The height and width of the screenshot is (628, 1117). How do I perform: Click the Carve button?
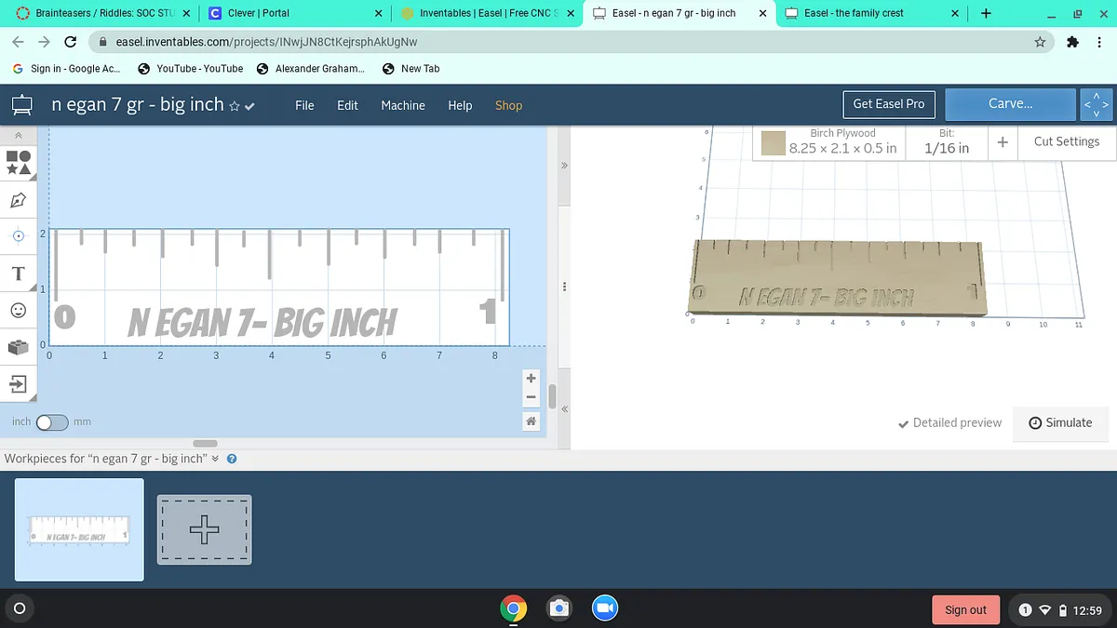[x=1010, y=104]
